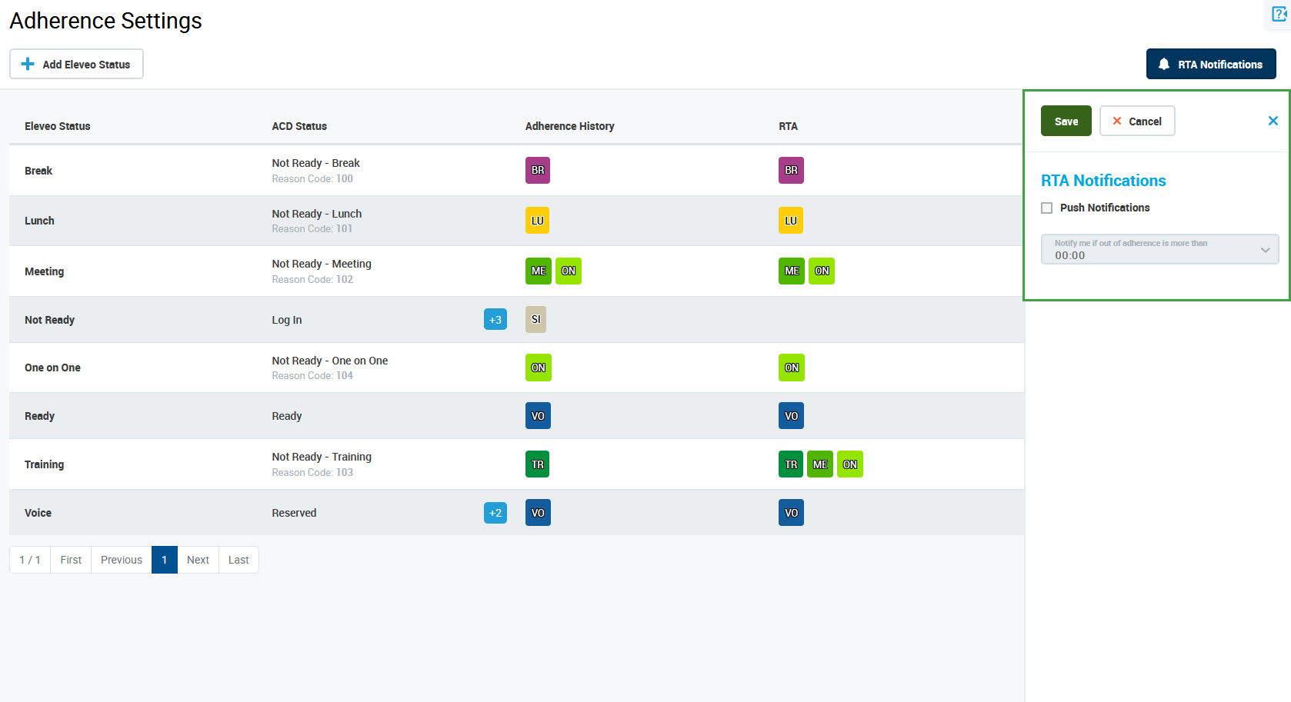The width and height of the screenshot is (1291, 702).
Task: Click the ON badge in Meeting Adherence History
Action: coord(568,271)
